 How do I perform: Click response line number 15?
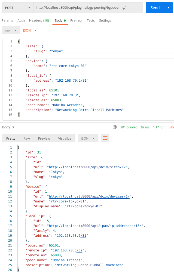tap(10, 216)
